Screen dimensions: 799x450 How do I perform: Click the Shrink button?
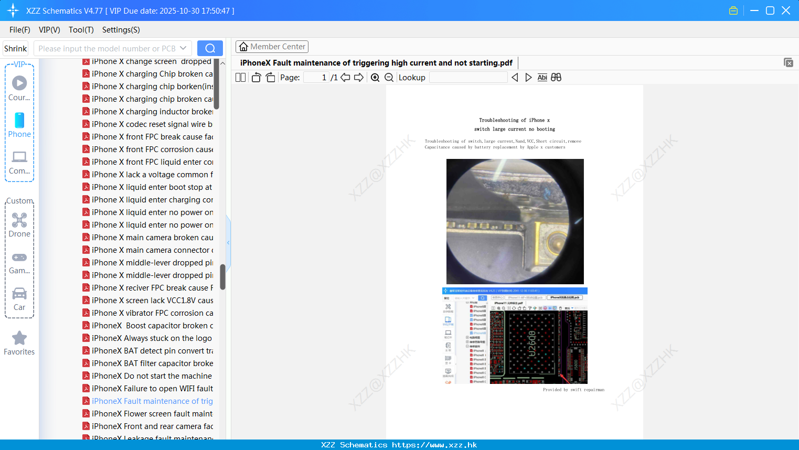(x=16, y=48)
